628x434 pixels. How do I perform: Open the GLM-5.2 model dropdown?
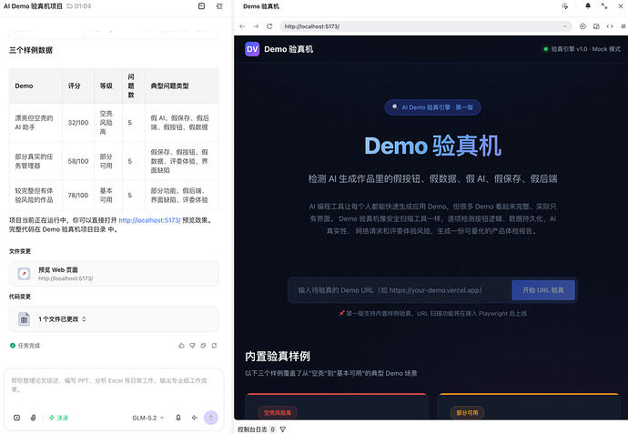147,418
